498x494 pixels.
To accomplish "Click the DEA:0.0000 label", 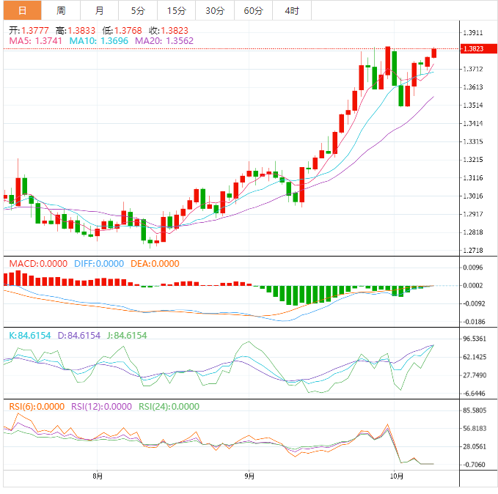I will [x=155, y=264].
